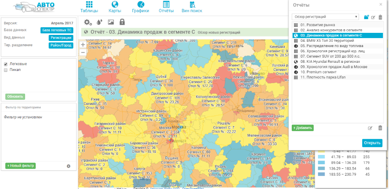This screenshot has height=189, width=389.
Task: Zoom in on the map
Action: 83,45
